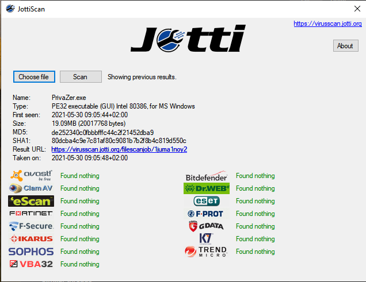Open the virusscan.jotti.org link
Screen dimensions: 366x282
click(327, 24)
